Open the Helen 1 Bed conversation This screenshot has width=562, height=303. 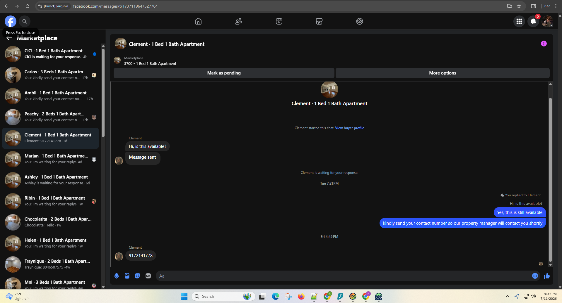[x=50, y=243]
